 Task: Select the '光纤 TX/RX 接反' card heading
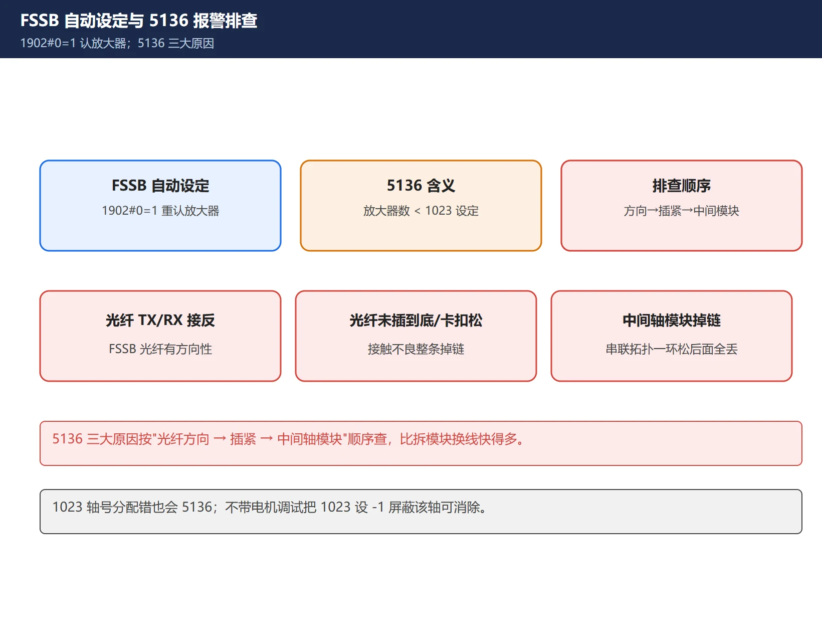pos(160,320)
